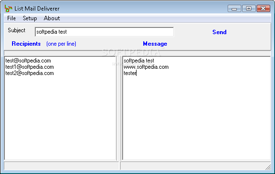Viewport: 275px width, 174px height.
Task: Select recipient test2@softpedia.com line
Action: tap(29, 73)
